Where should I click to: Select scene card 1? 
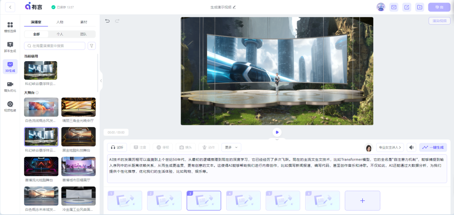coord(125,201)
